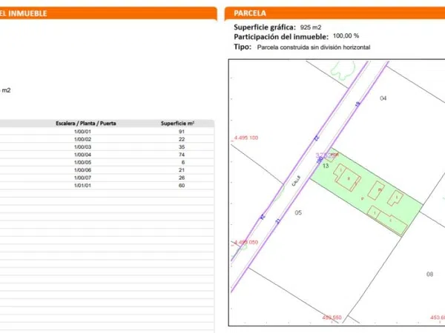Image resolution: width=445 pixels, height=333 pixels.
Task: Select table cell '1/00/05'
Action: point(82,162)
